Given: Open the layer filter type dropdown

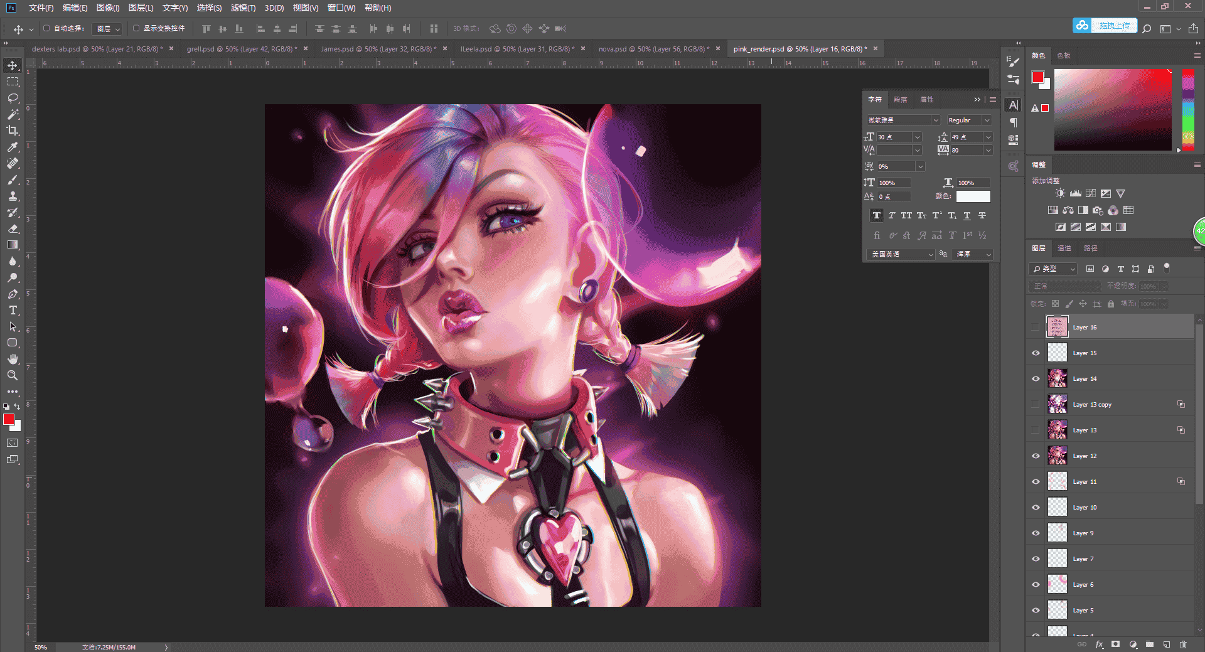Looking at the screenshot, I should coord(1054,269).
